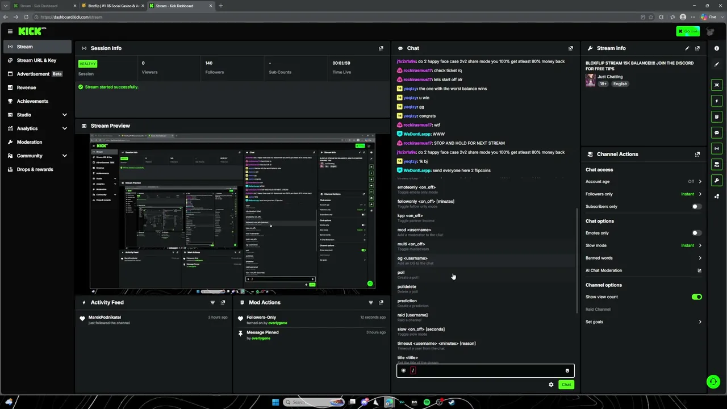
Task: Open the Achievements page
Action: point(37,101)
